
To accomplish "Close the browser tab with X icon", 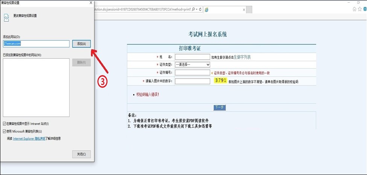I will click(x=244, y=9).
